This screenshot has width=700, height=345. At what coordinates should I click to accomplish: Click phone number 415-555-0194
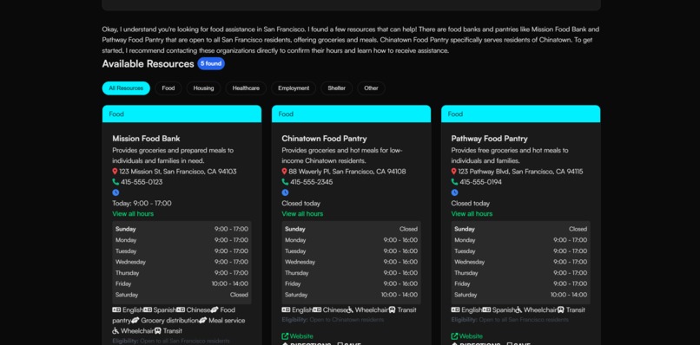481,182
